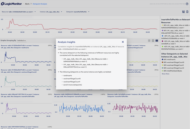190x129 pixels.
Task: Select 99% totalInserts legend label
Action: point(170,60)
